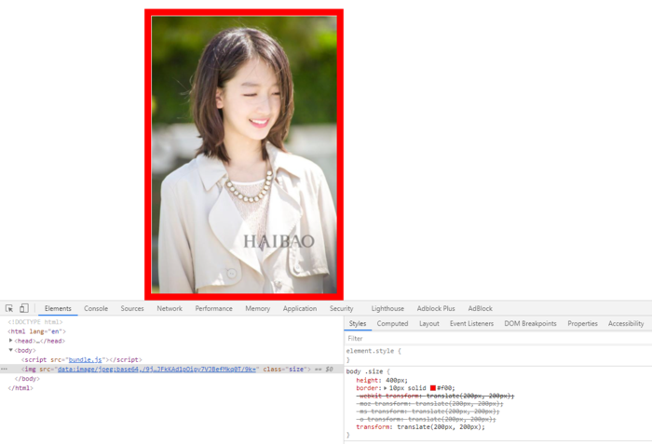Collapse the body element node
The height and width of the screenshot is (444, 652).
coord(11,350)
